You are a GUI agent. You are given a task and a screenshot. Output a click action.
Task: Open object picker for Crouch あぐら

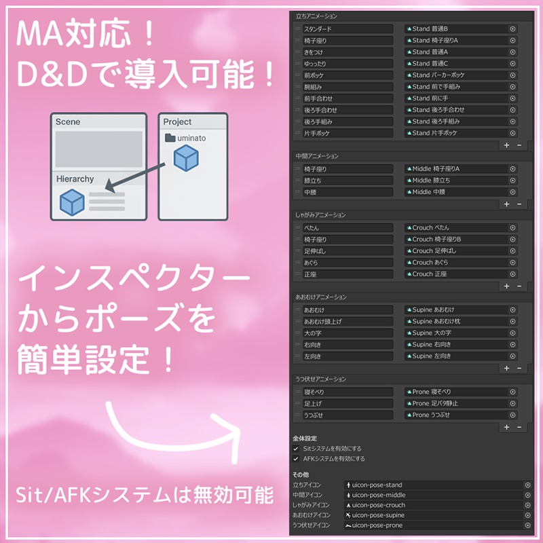(x=512, y=263)
